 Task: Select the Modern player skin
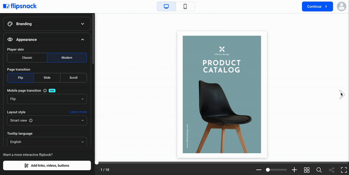67,58
